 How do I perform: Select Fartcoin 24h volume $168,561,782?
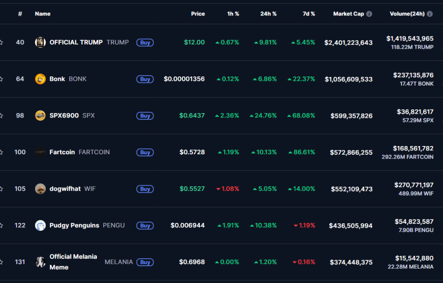pyautogui.click(x=413, y=148)
